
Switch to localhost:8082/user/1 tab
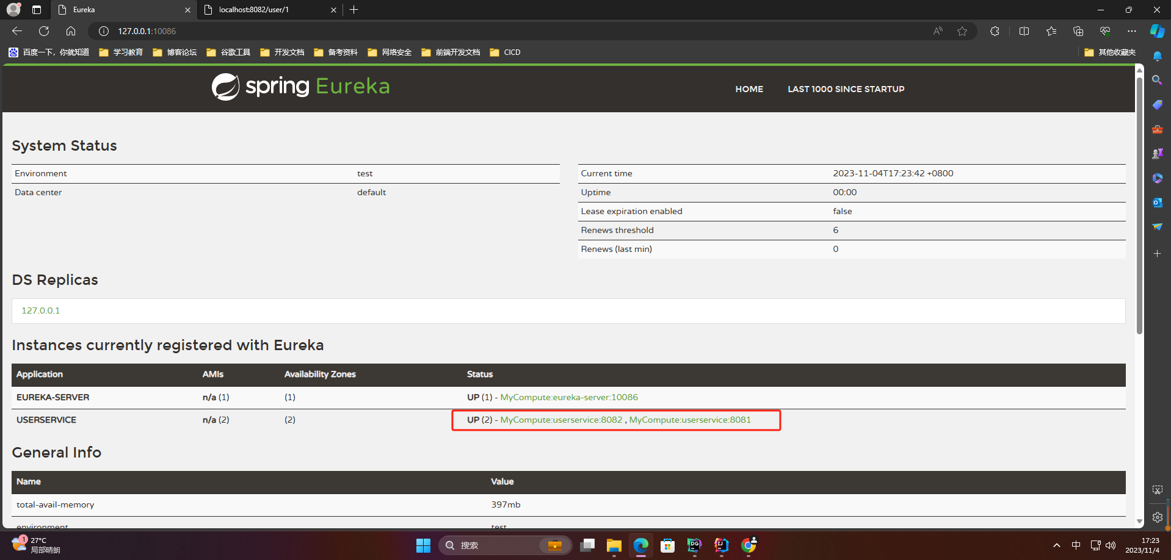tap(269, 10)
